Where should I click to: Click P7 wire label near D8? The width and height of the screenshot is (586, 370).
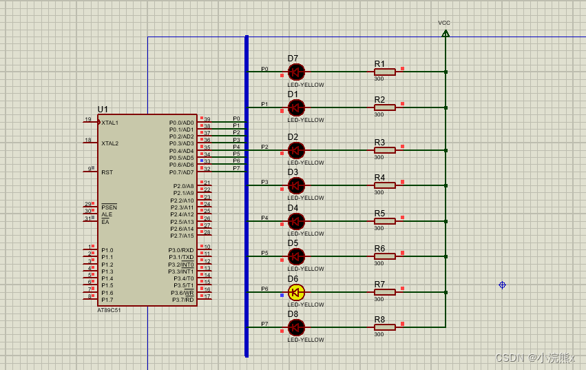[x=264, y=324]
